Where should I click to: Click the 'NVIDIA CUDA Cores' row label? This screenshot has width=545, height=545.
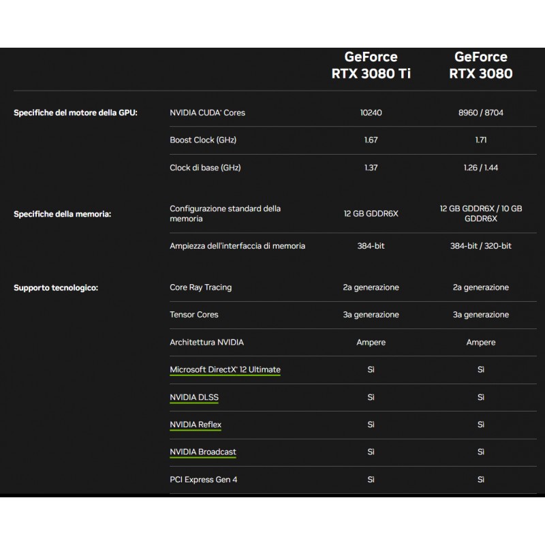(x=207, y=112)
